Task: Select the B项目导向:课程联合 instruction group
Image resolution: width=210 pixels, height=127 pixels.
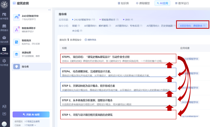Action: 192,26
